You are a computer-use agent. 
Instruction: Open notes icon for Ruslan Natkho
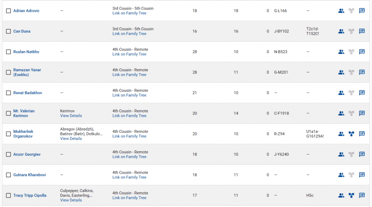coord(362,52)
